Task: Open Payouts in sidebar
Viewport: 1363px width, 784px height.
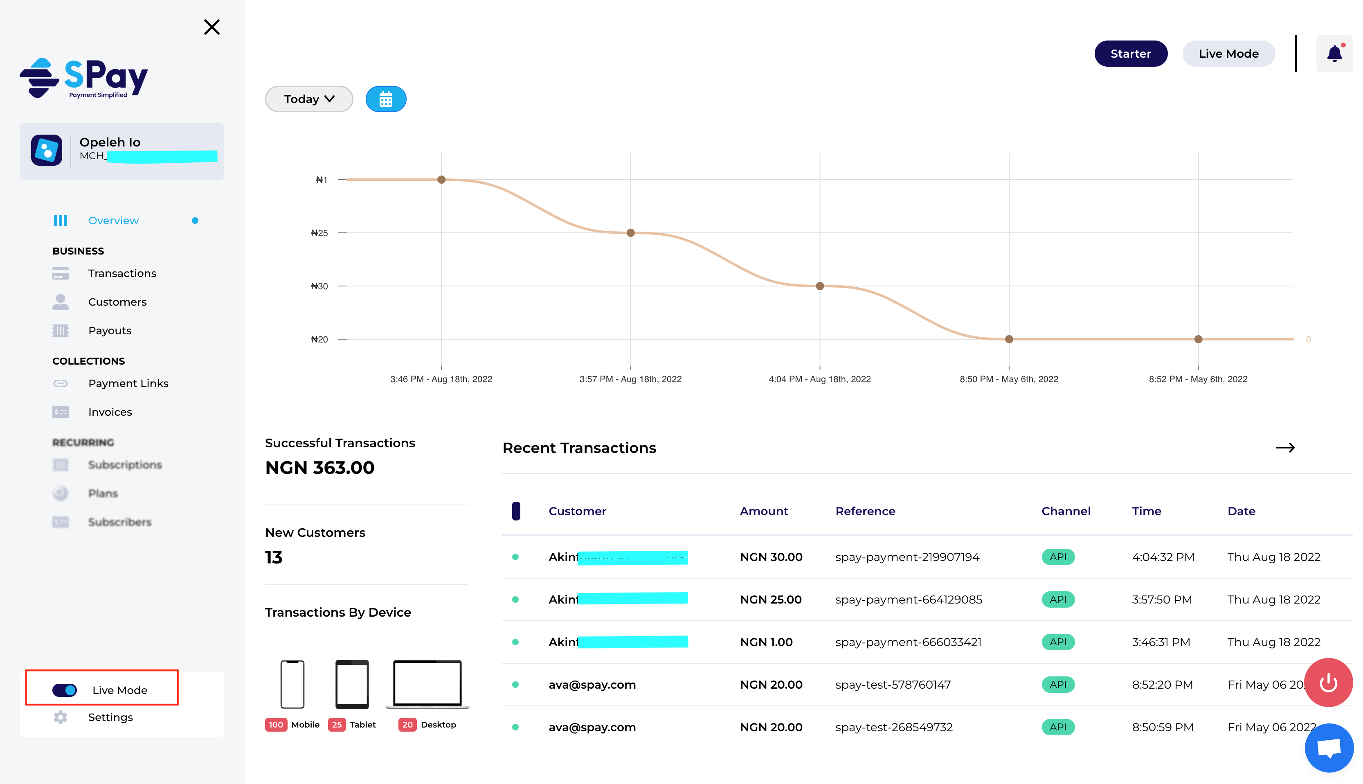Action: [110, 331]
